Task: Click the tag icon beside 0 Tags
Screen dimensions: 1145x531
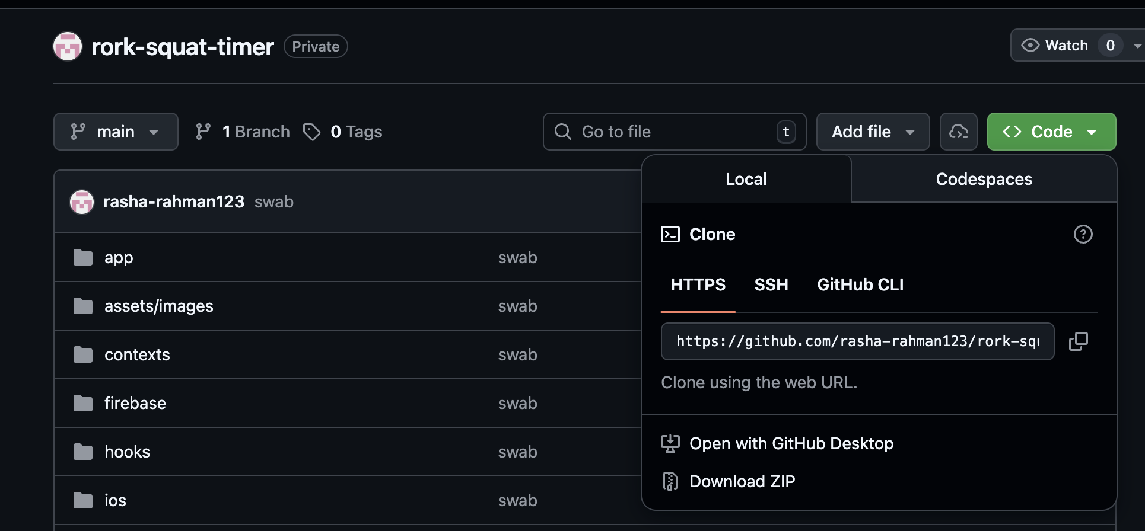Action: coord(312,132)
